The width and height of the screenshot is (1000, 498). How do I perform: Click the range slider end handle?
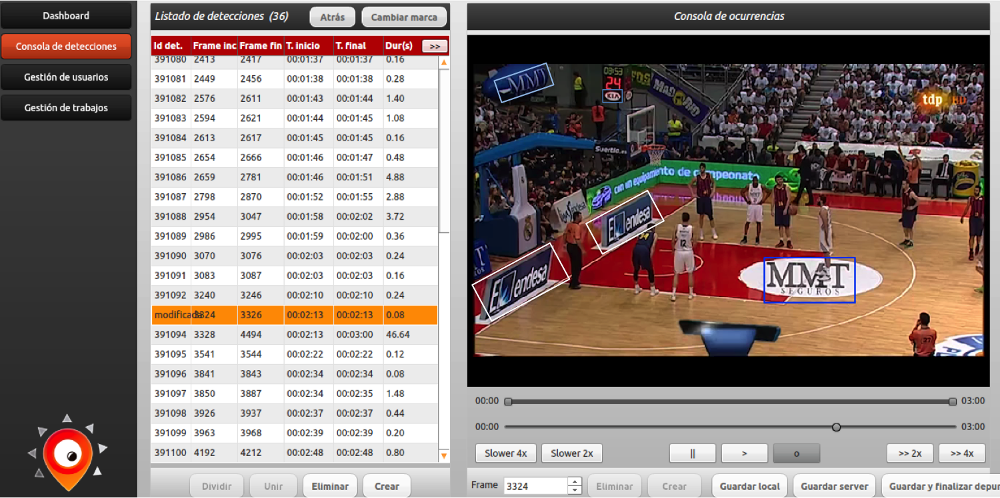pyautogui.click(x=953, y=401)
